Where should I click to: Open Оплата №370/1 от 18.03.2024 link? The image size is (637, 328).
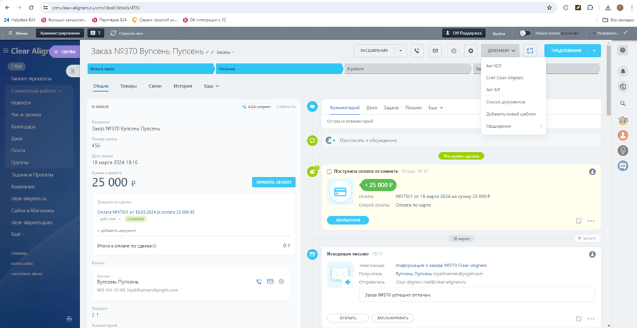pyautogui.click(x=146, y=212)
